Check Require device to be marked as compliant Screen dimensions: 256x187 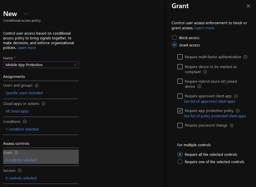180,67
